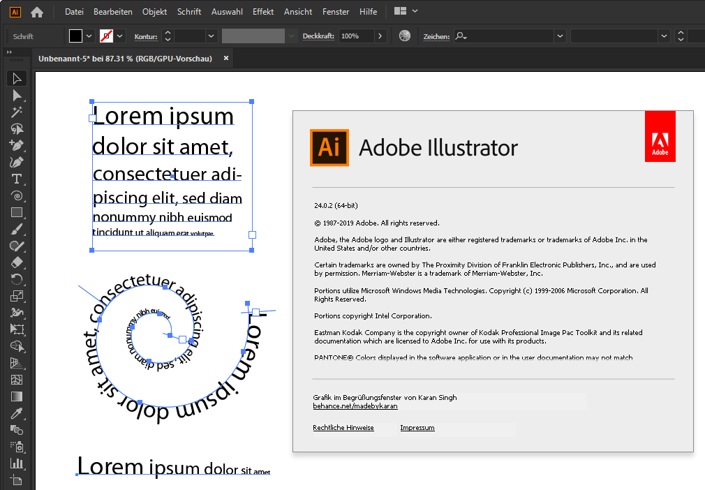This screenshot has width=705, height=490.
Task: Open the Zeichen character panel link
Action: tap(436, 36)
